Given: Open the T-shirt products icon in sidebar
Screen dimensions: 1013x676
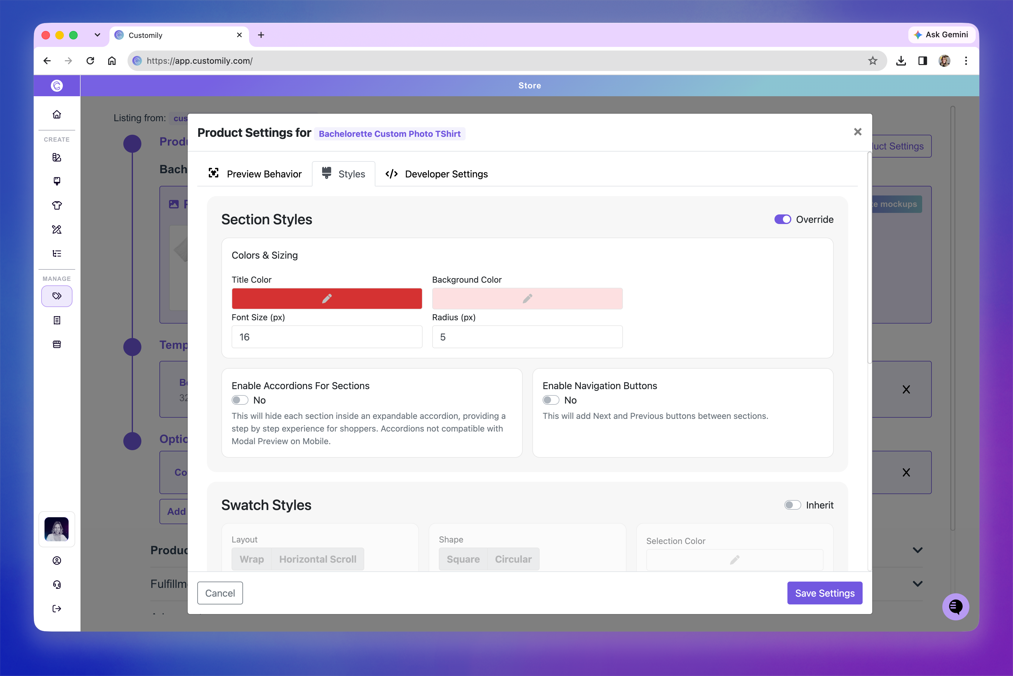Looking at the screenshot, I should (57, 205).
